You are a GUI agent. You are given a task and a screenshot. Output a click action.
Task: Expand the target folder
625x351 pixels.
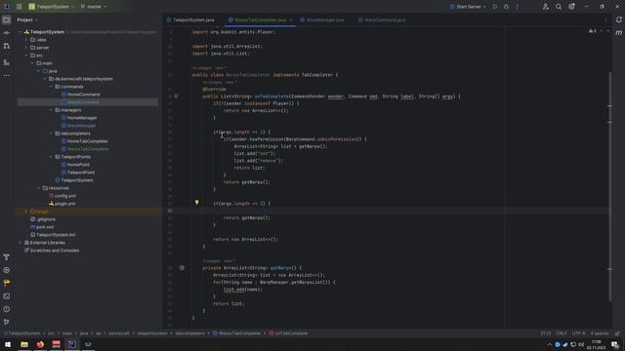point(26,212)
